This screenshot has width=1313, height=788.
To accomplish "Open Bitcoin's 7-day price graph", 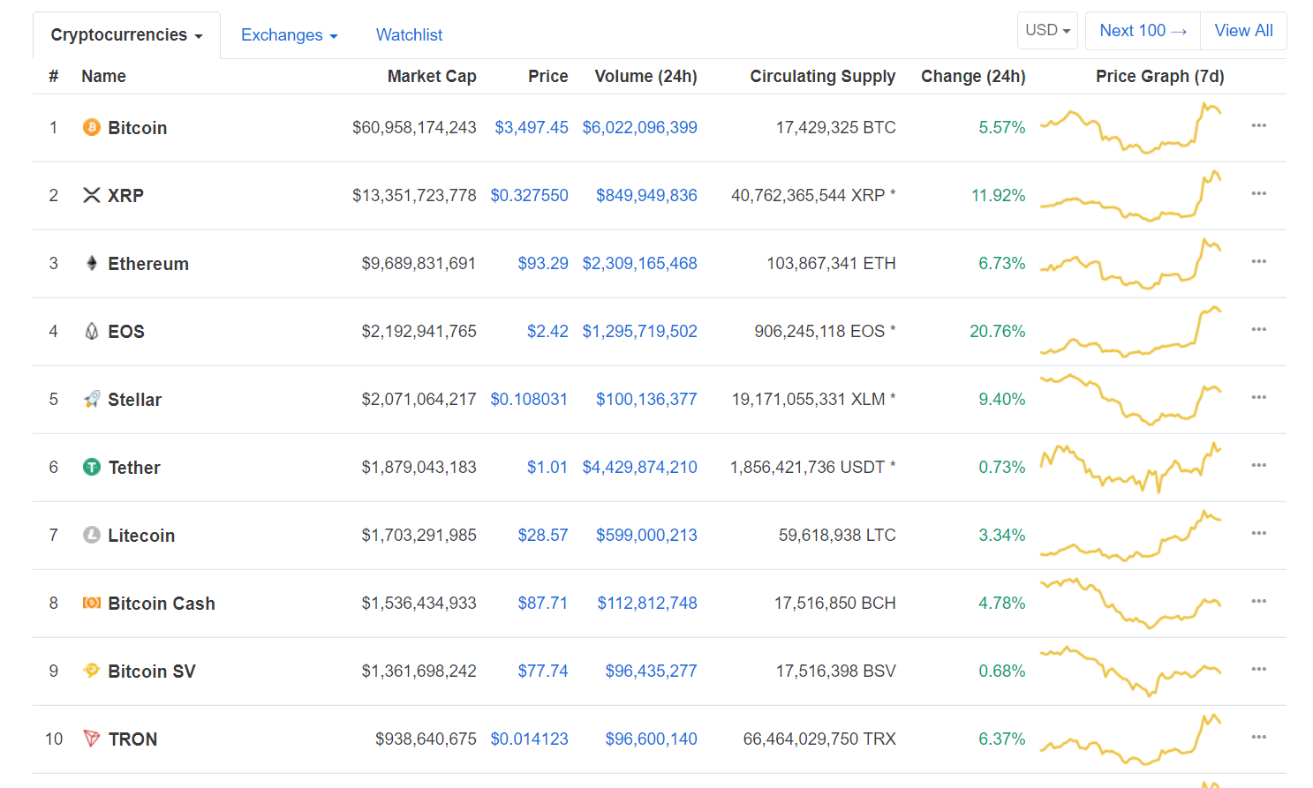I will (x=1131, y=128).
